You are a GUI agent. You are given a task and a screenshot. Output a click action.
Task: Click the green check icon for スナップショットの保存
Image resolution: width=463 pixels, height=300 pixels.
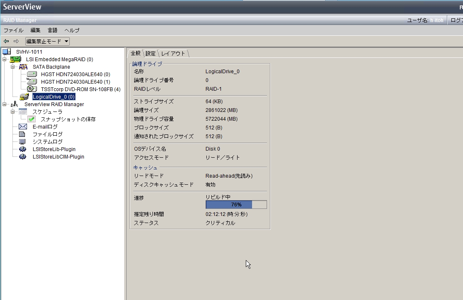(32, 119)
